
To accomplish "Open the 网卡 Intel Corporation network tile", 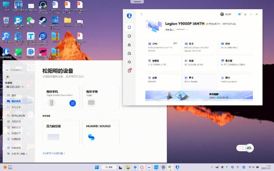I will [x=236, y=81].
